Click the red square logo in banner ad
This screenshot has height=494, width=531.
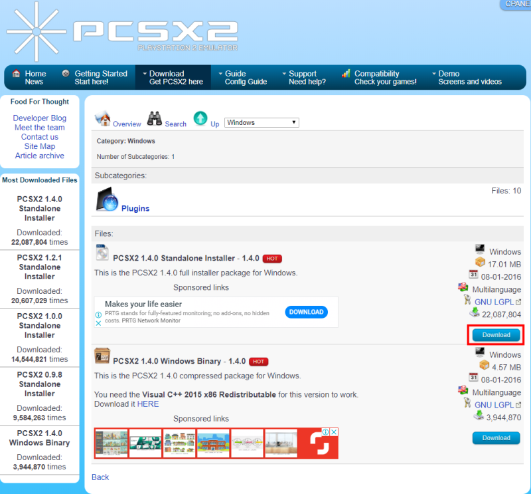tap(320, 443)
